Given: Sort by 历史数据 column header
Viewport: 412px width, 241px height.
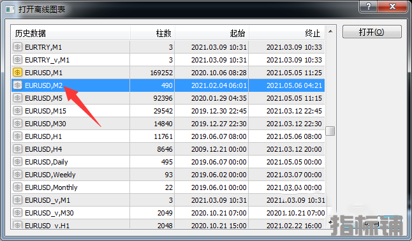Looking at the screenshot, I should coord(70,33).
